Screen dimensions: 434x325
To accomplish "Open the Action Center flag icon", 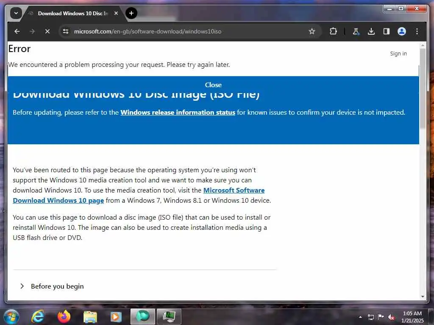I will tap(381, 317).
